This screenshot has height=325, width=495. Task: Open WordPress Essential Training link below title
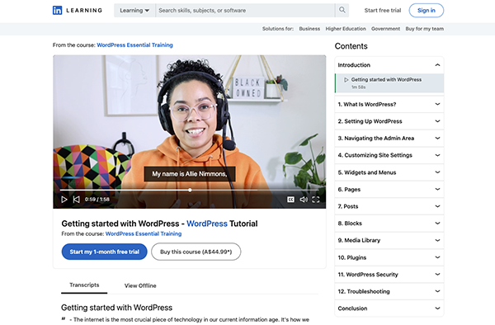[144, 233]
